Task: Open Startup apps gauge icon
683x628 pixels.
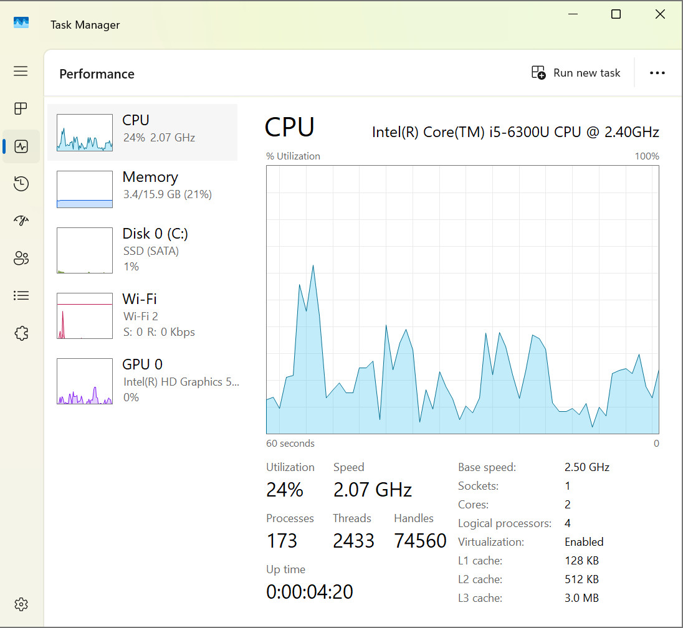Action: (x=21, y=221)
